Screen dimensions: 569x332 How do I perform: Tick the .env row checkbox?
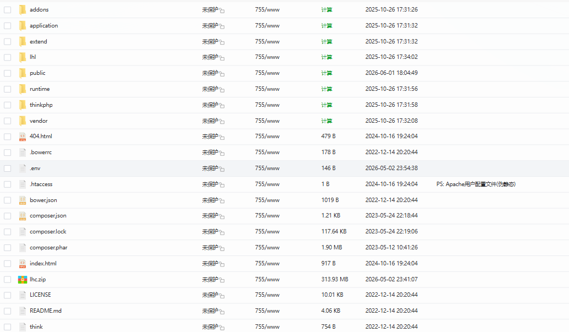pyautogui.click(x=8, y=168)
